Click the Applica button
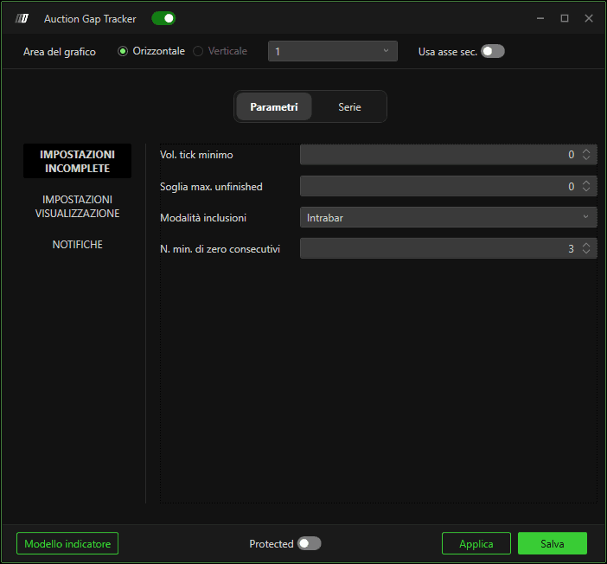The height and width of the screenshot is (564, 607). (x=476, y=543)
